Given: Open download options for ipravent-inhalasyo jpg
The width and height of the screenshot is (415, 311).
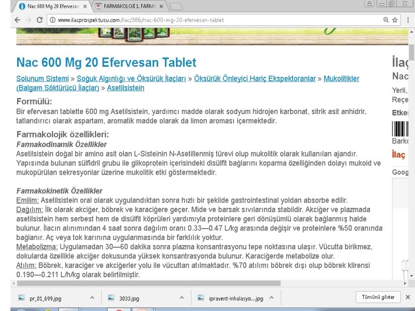Looking at the screenshot, I should click(x=271, y=298).
